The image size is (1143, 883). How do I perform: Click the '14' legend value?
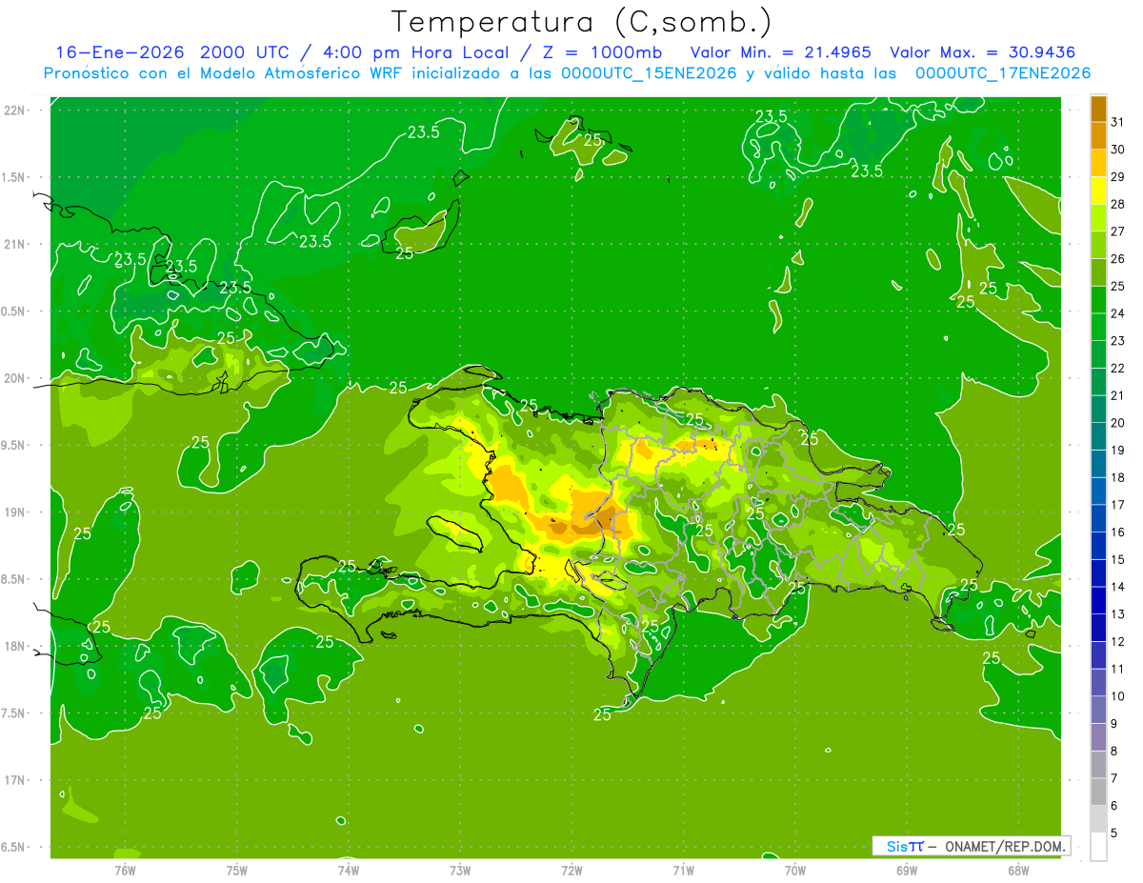(x=1118, y=587)
